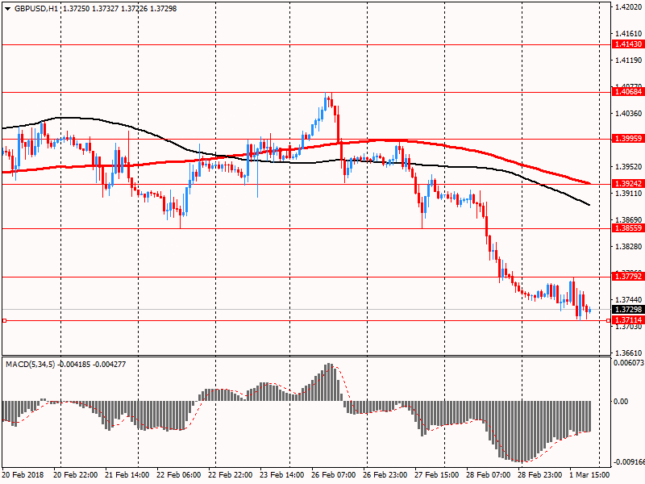Click the 0.00 level on the MACD scale

point(622,401)
